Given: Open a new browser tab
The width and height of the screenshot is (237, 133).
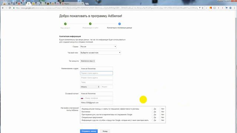Looking at the screenshot, I should [87, 4].
